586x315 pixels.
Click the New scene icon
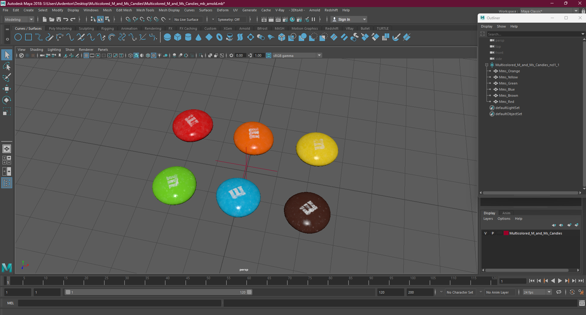[45, 19]
